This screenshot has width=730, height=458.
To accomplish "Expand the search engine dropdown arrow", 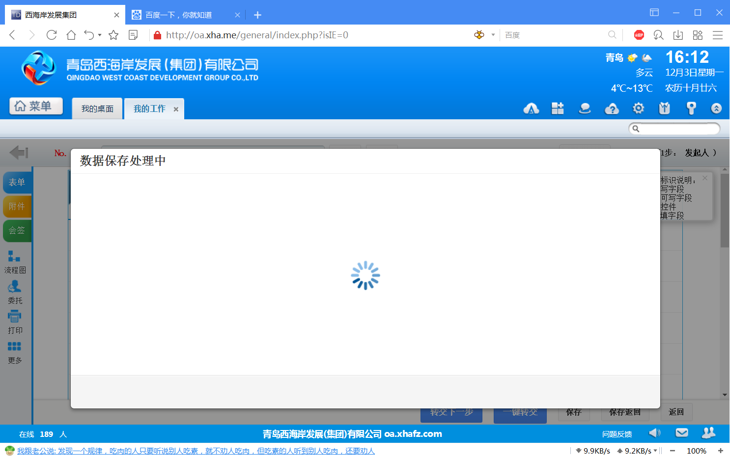I will tap(493, 35).
